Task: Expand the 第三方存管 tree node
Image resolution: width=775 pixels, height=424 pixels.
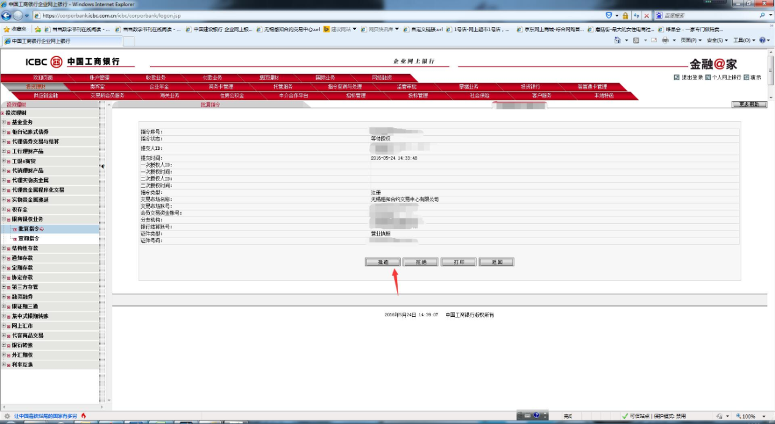Action: 4,287
